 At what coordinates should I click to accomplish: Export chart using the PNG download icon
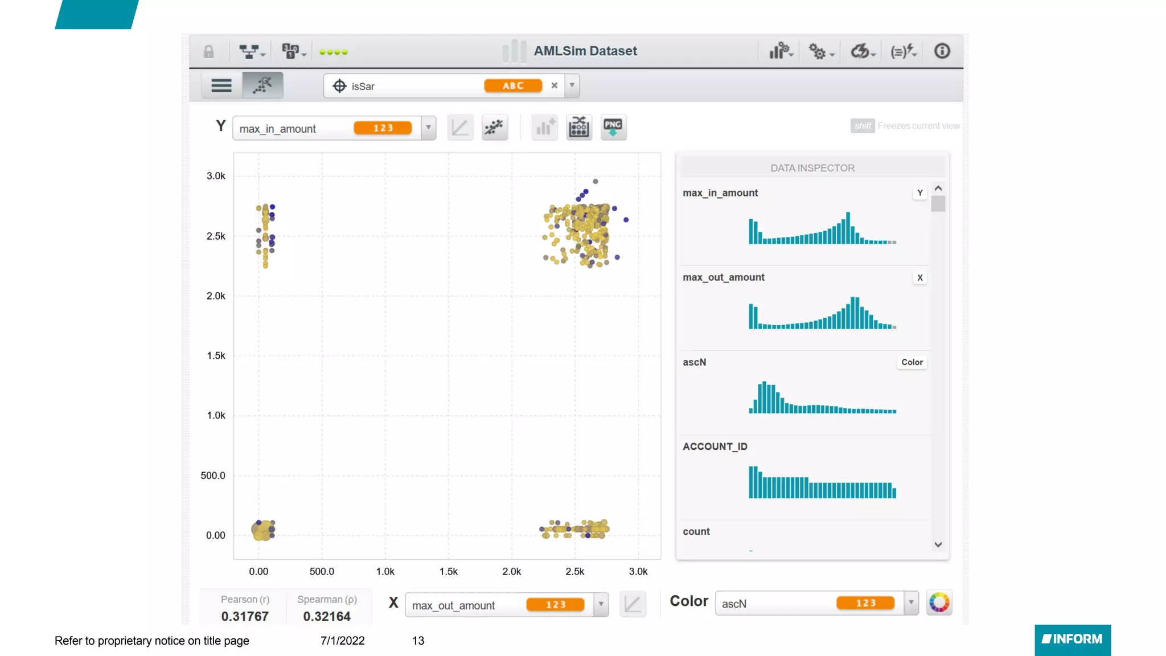[613, 127]
